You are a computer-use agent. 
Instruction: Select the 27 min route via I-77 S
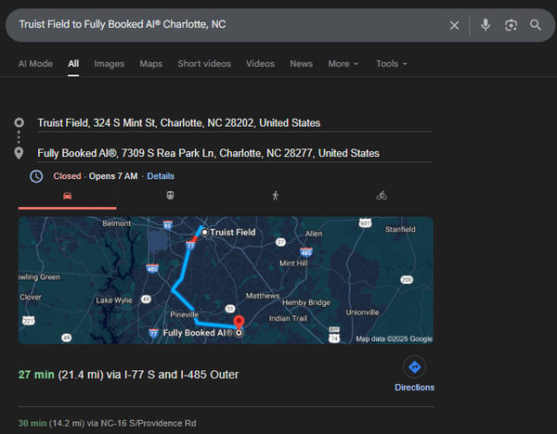pos(129,375)
